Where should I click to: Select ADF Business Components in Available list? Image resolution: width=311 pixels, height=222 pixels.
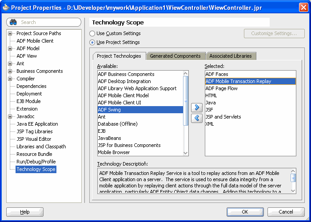(140, 74)
